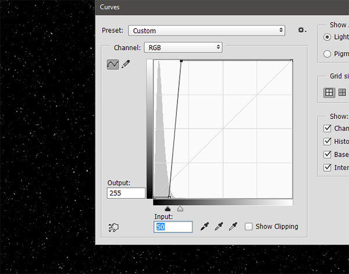Open the Channel dropdown showing RGB
This screenshot has height=274, width=349.
coord(183,47)
